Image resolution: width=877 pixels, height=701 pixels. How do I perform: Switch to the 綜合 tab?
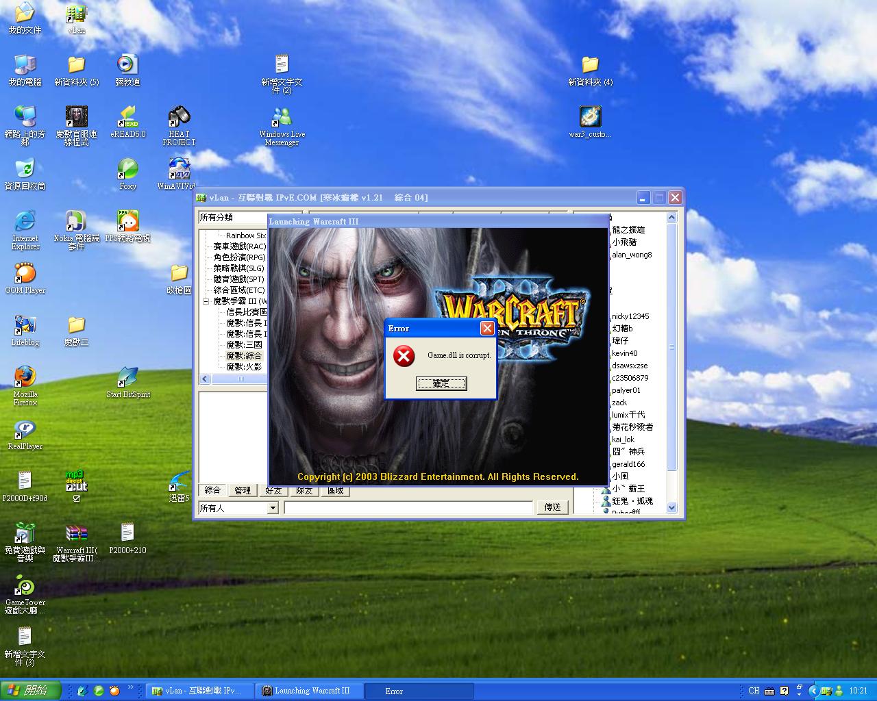(212, 490)
